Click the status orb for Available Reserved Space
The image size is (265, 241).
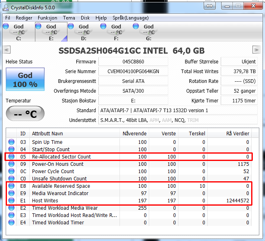(11, 186)
